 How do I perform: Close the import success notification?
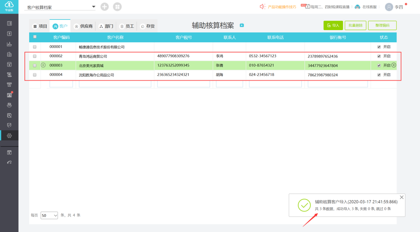point(401,197)
